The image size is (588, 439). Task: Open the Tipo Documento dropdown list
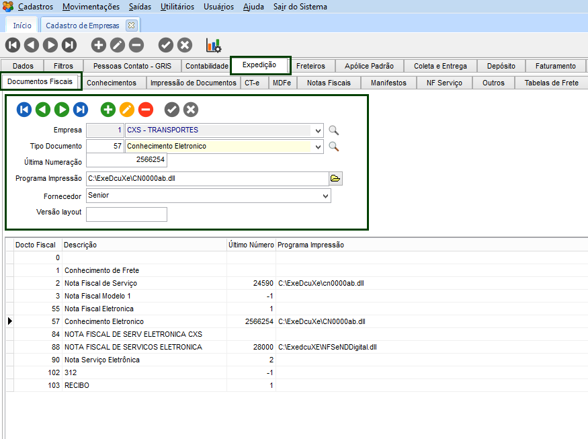click(x=318, y=147)
